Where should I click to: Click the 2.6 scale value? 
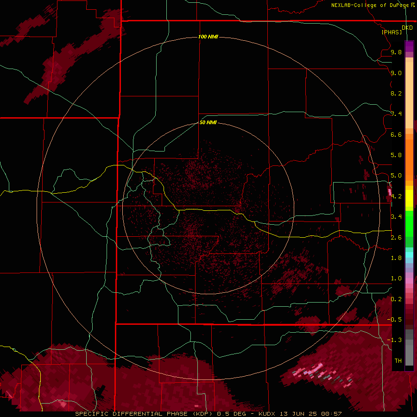(x=396, y=238)
